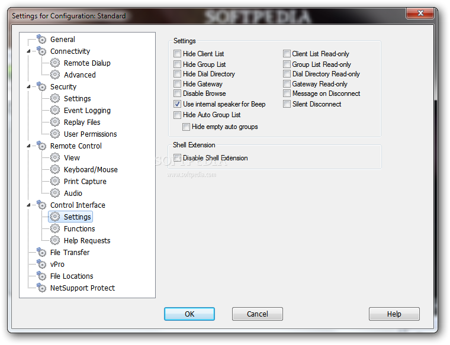The image size is (450, 345).
Task: Tick the Hide Group List checkbox
Action: pyautogui.click(x=178, y=64)
